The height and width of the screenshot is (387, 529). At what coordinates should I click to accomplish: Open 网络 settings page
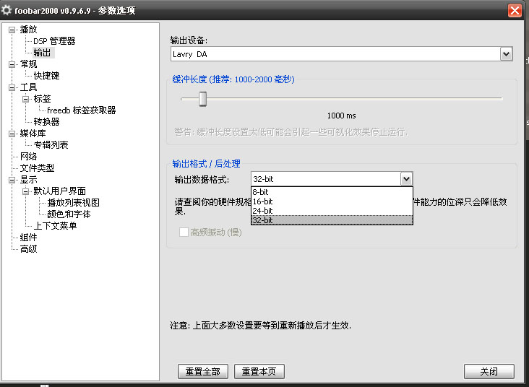click(28, 157)
